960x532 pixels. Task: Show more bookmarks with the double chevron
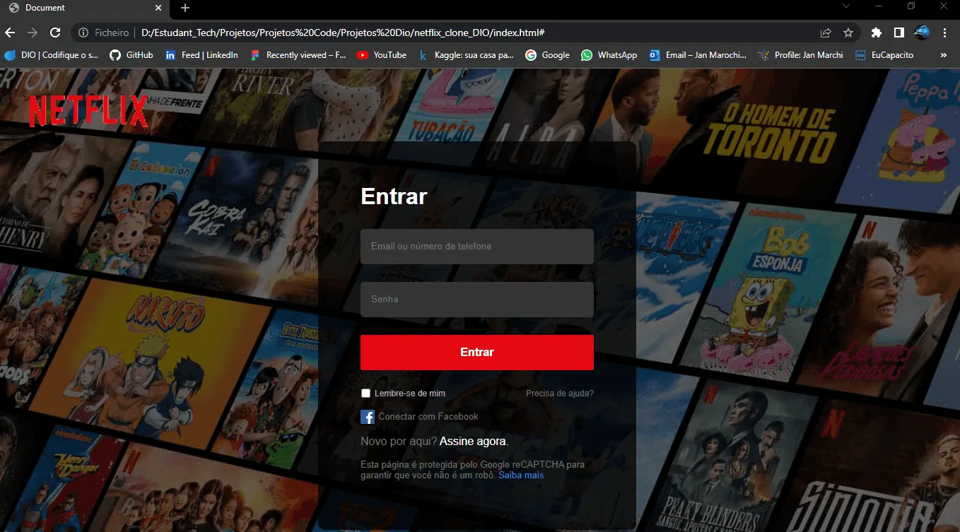pyautogui.click(x=944, y=54)
